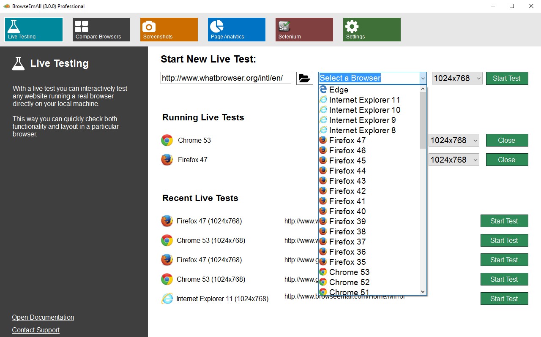The image size is (541, 337).
Task: Select Firefox 44 in the list
Action: 369,171
